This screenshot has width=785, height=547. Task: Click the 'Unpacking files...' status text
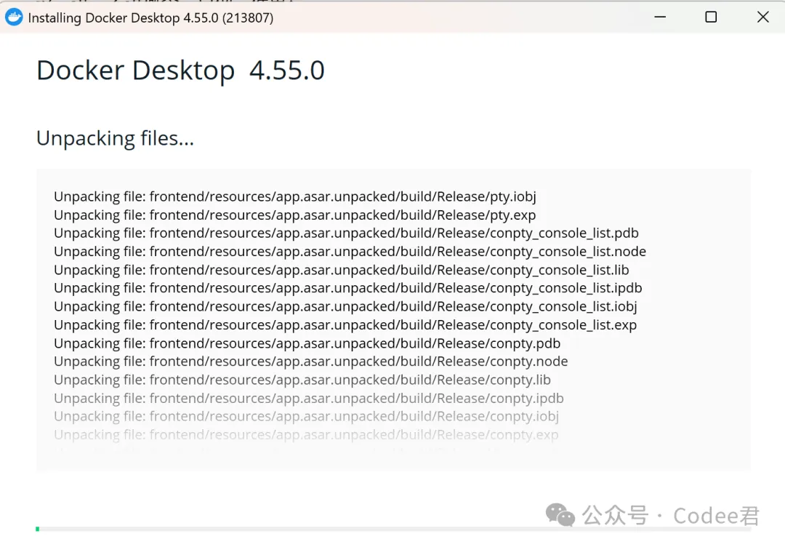(115, 139)
